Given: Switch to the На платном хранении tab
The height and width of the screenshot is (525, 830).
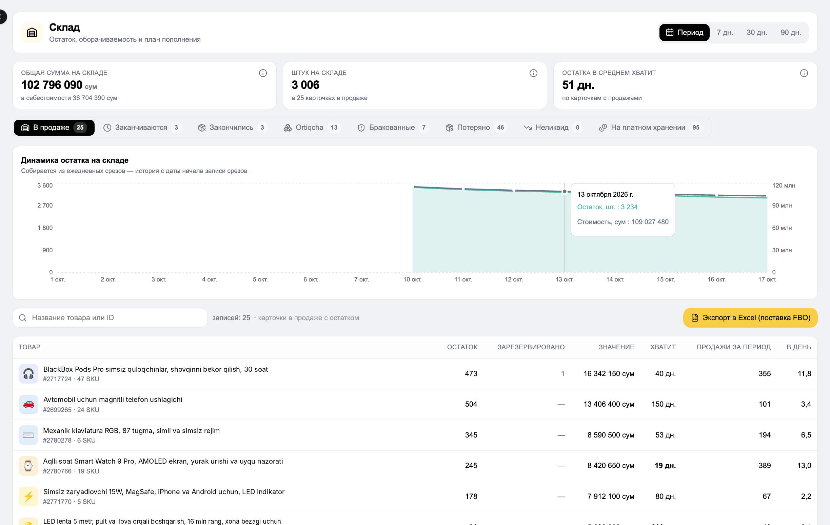Looking at the screenshot, I should (651, 128).
